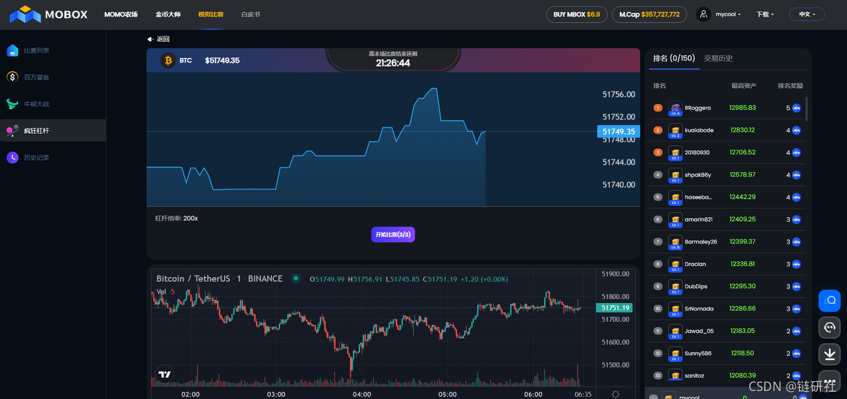Click the market status dot beside BINANCE
Image resolution: width=847 pixels, height=399 pixels.
click(x=296, y=279)
